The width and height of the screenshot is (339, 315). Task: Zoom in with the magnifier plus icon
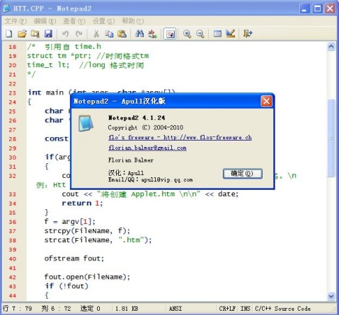(x=187, y=34)
